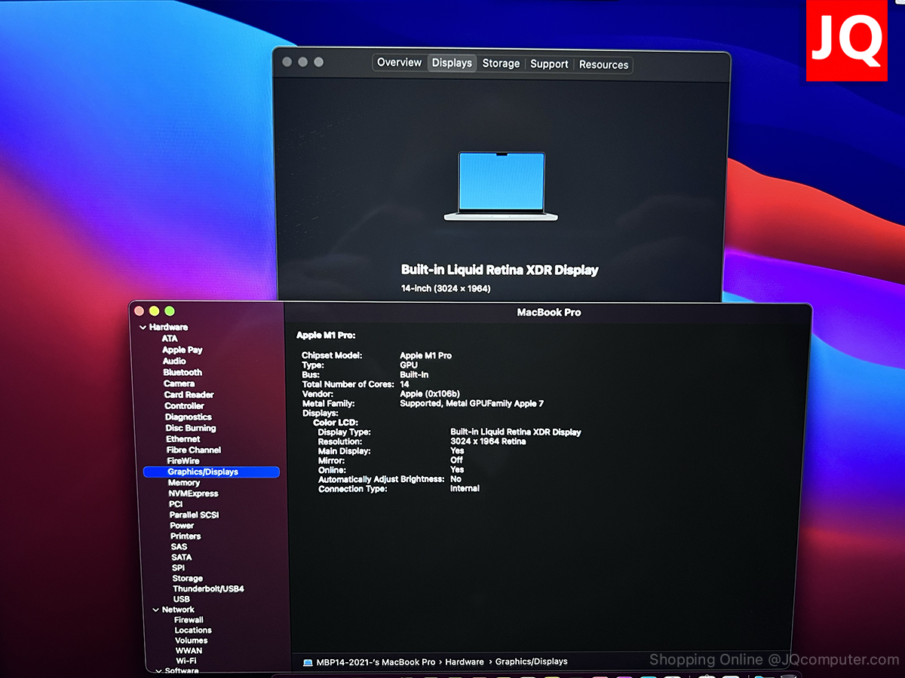Click the Type value "GPU"
This screenshot has width=905, height=678.
click(408, 365)
